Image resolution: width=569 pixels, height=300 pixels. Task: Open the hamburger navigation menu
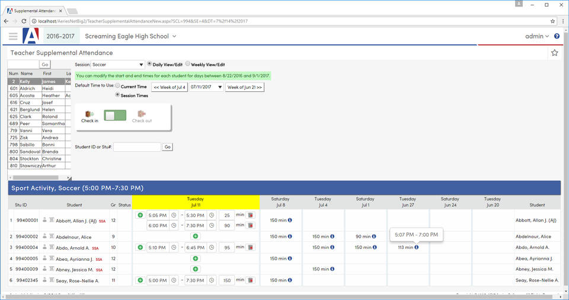click(x=12, y=36)
